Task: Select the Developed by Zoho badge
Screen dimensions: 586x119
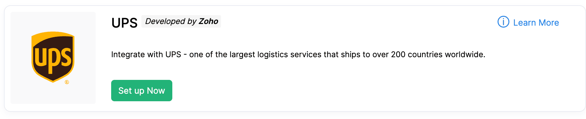Action: click(x=181, y=21)
